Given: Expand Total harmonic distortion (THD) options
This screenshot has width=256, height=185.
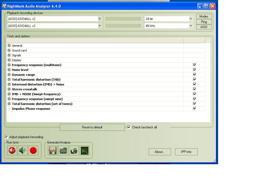Looking at the screenshot, I should pos(9,79).
